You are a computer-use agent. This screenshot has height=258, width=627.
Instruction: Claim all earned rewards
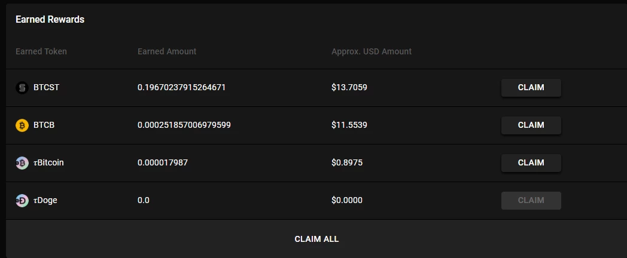point(316,239)
